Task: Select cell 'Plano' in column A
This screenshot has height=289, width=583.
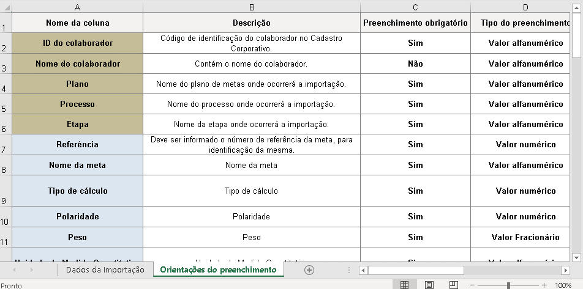Action: click(77, 84)
